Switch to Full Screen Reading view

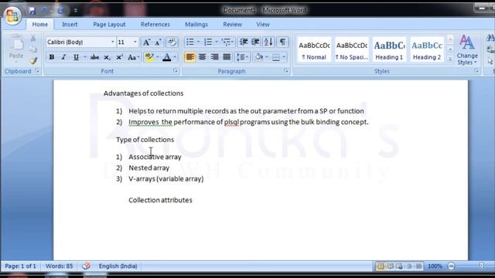click(x=390, y=266)
